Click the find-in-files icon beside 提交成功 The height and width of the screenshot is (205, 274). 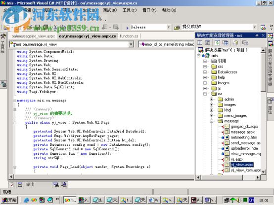pos(177,27)
